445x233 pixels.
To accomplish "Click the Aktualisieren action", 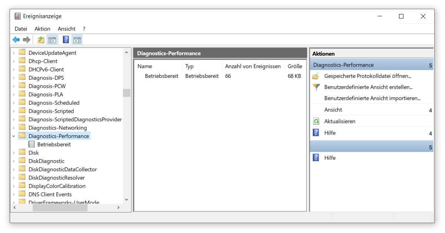I will (340, 121).
